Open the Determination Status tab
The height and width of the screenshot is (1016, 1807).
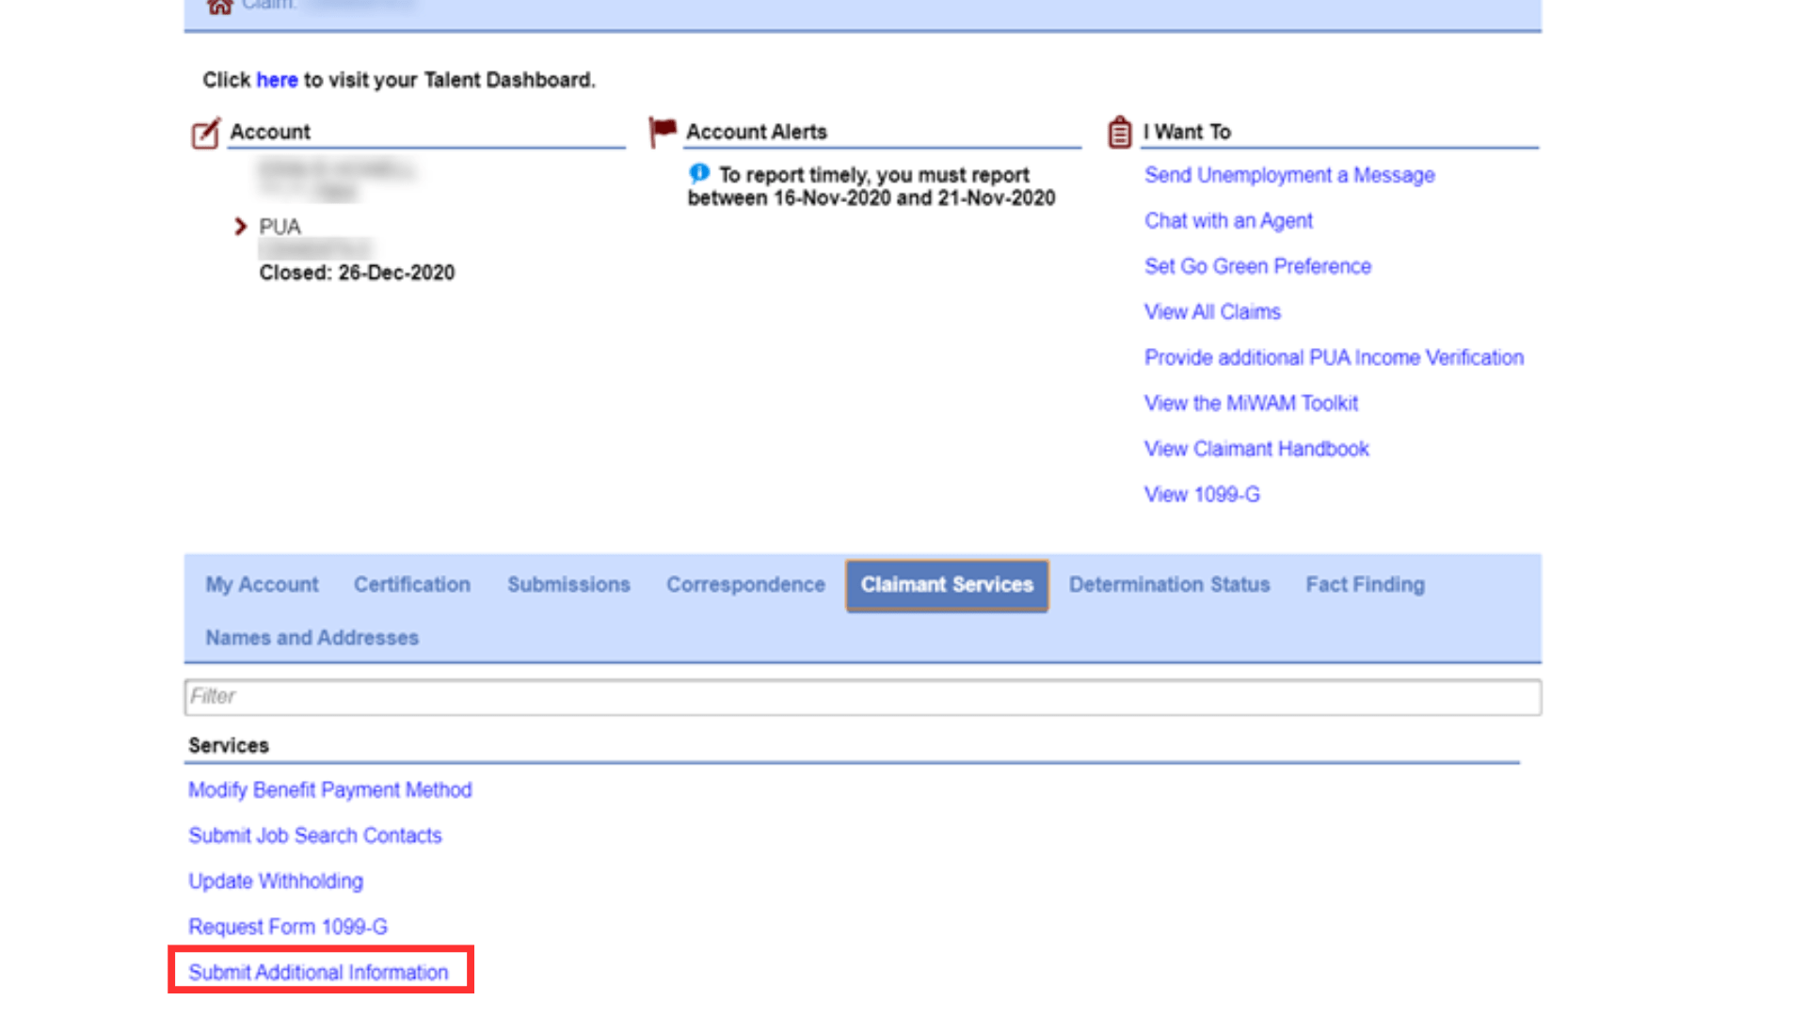click(x=1169, y=584)
